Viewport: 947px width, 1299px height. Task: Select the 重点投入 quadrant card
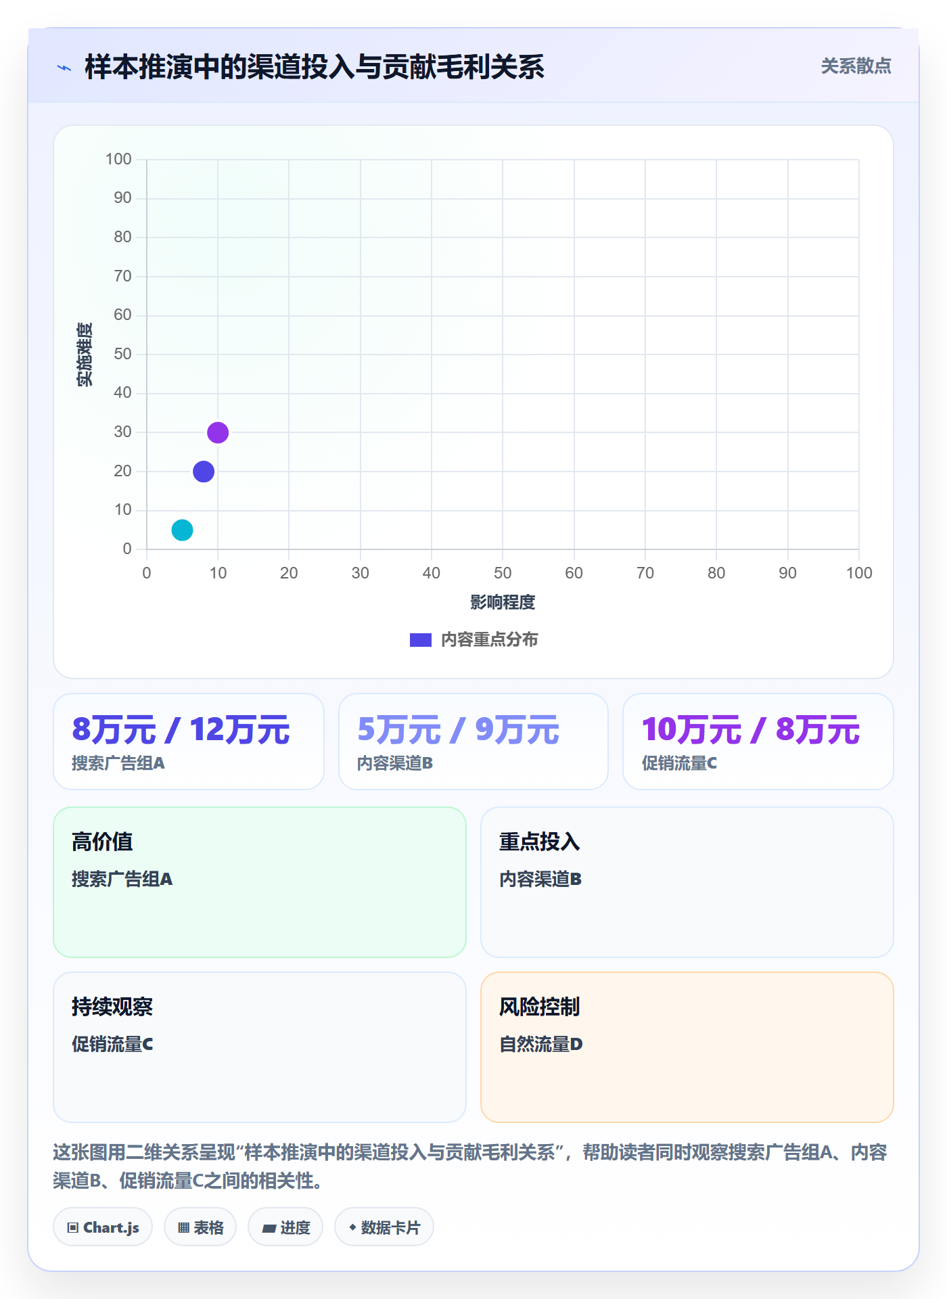click(x=687, y=882)
